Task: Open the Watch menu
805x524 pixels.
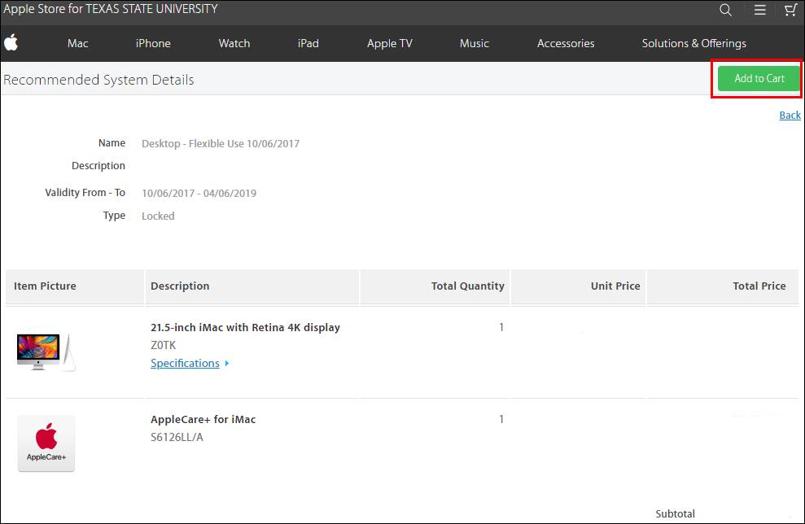Action: pyautogui.click(x=234, y=44)
